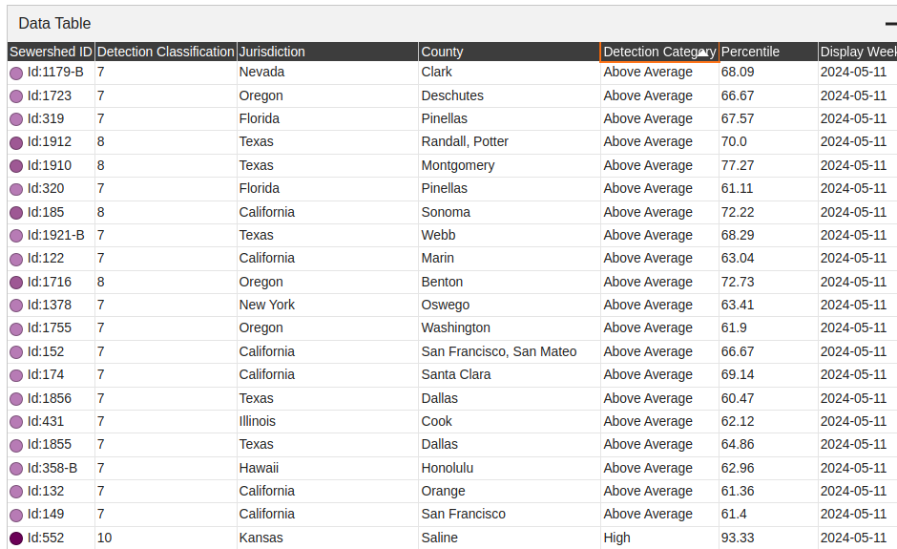Select the Id:320 cell
The height and width of the screenshot is (549, 897).
[51, 189]
